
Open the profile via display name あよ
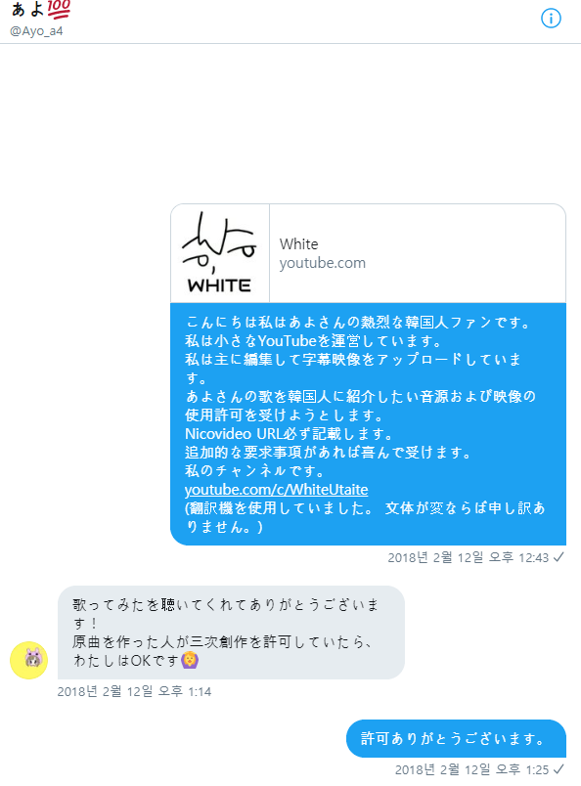[x=27, y=10]
